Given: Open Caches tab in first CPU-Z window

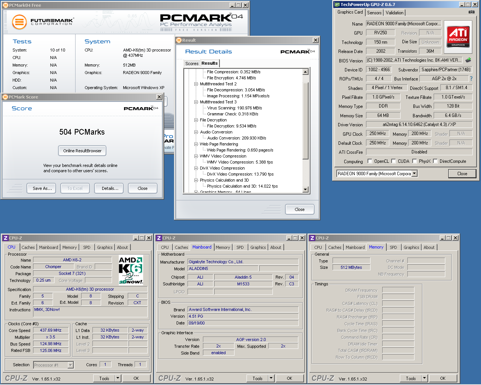Looking at the screenshot, I should click(x=28, y=247).
